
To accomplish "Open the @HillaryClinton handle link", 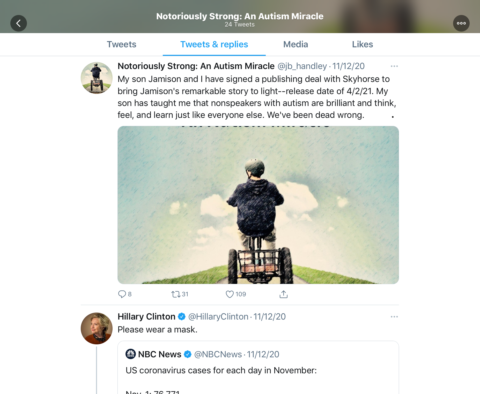I will pos(218,317).
